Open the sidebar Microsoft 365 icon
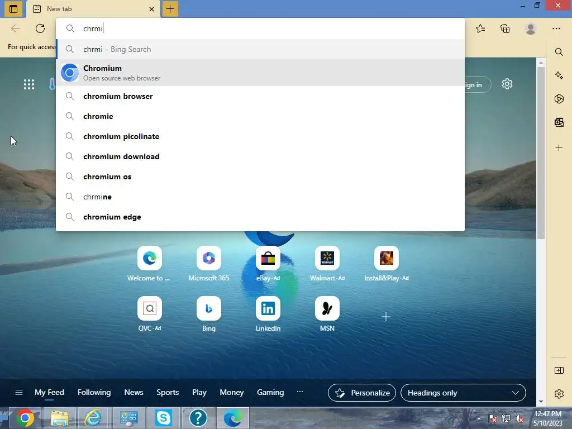 pos(559,99)
